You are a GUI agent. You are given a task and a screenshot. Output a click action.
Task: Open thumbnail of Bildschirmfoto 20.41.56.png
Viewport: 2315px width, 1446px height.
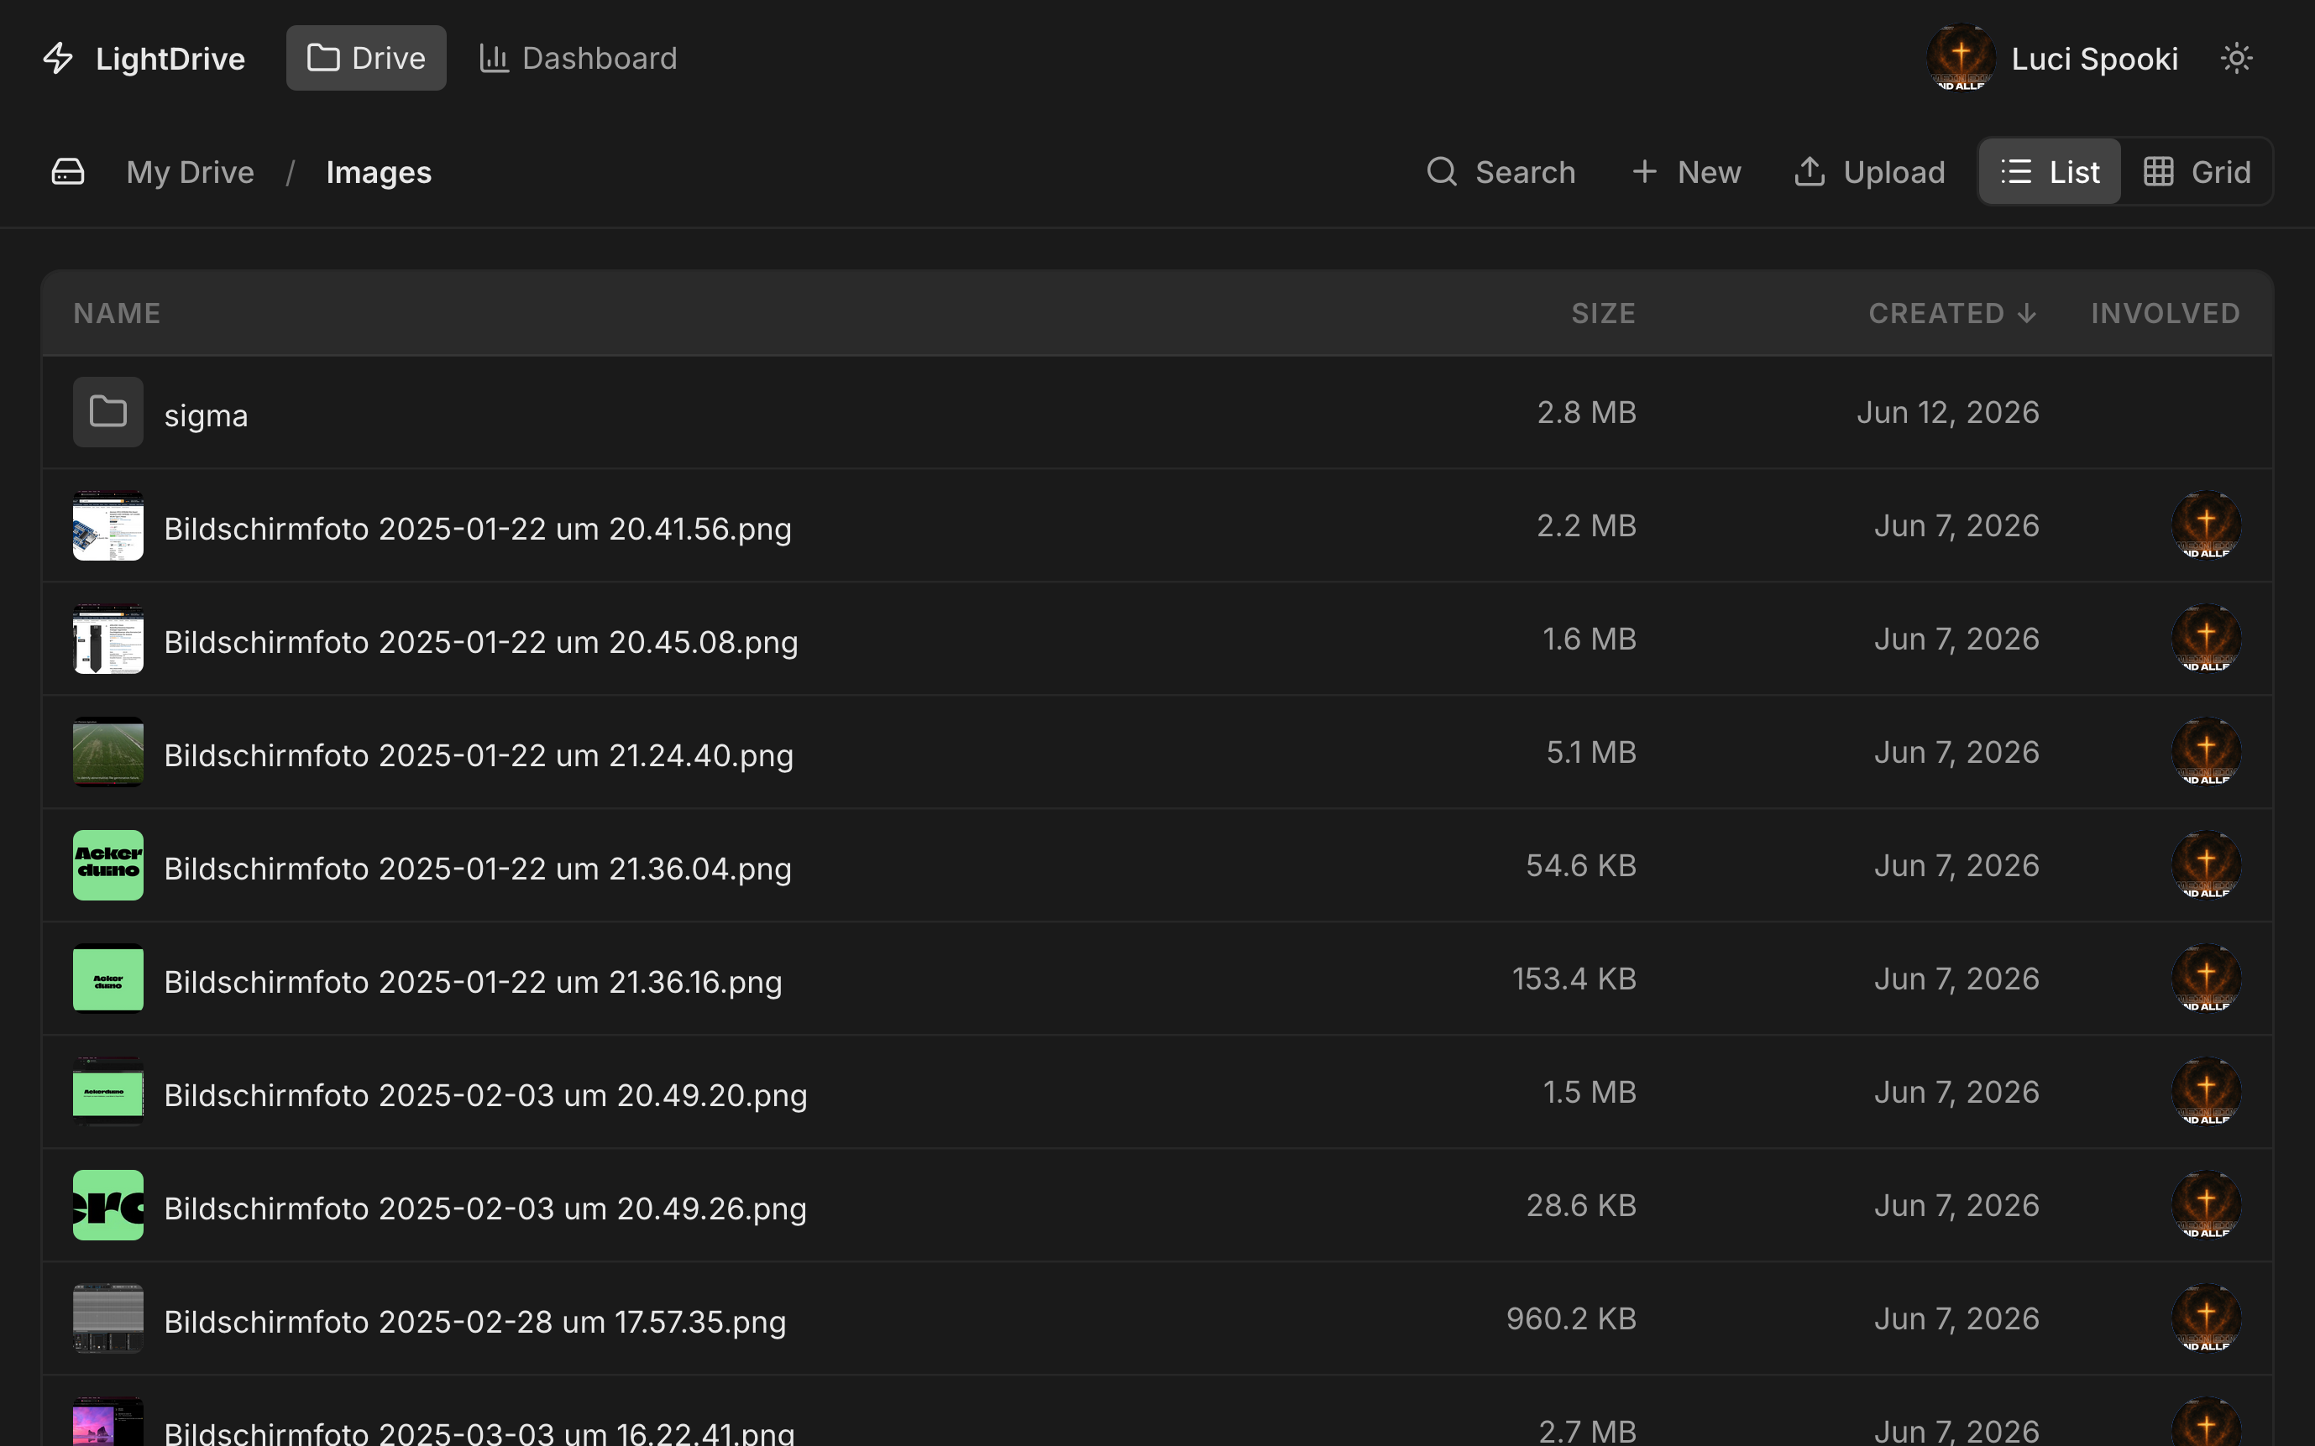click(108, 525)
